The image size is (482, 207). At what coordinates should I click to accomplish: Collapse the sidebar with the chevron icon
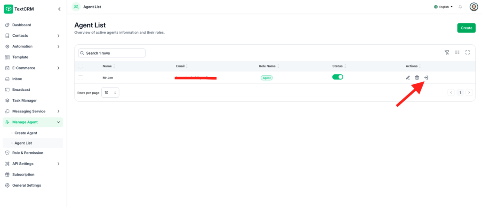(59, 9)
